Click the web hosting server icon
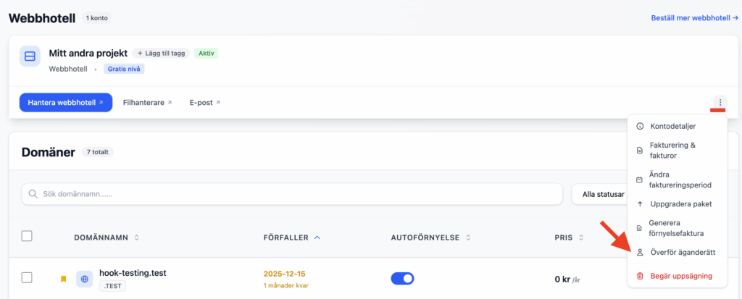 coord(30,56)
